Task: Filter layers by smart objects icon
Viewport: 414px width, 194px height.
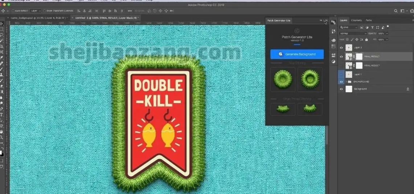Action: click(x=383, y=27)
